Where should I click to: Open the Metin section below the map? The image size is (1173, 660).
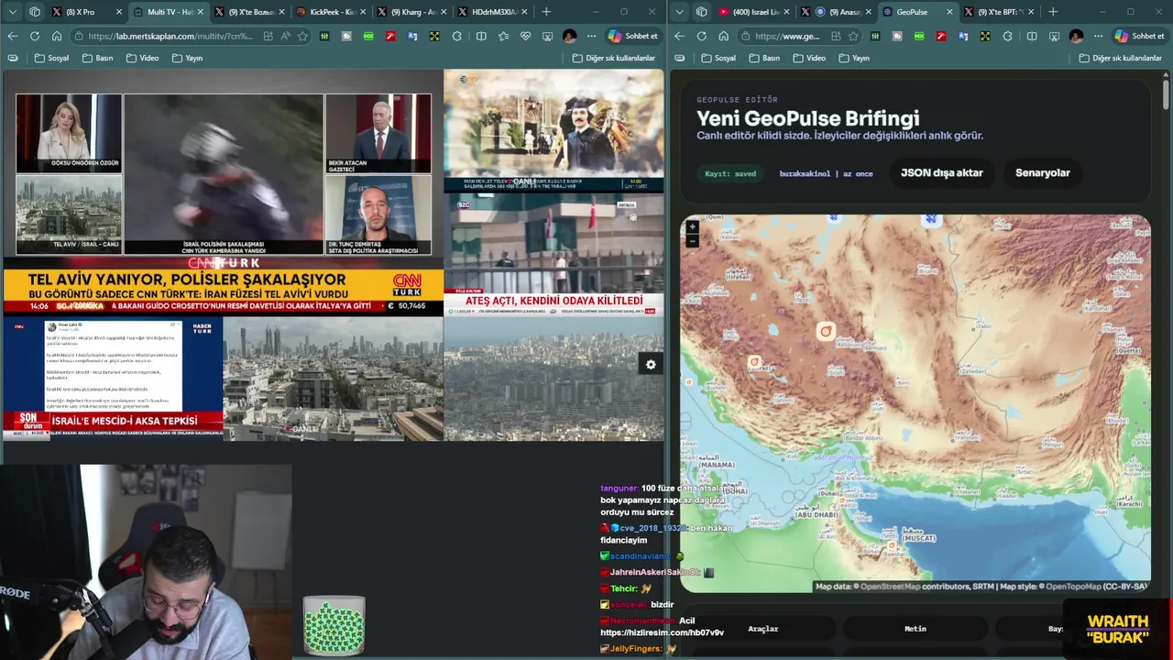point(915,629)
